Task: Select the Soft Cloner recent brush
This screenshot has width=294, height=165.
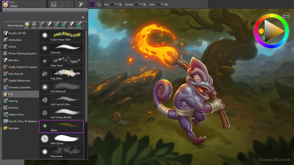Action: [x=34, y=25]
